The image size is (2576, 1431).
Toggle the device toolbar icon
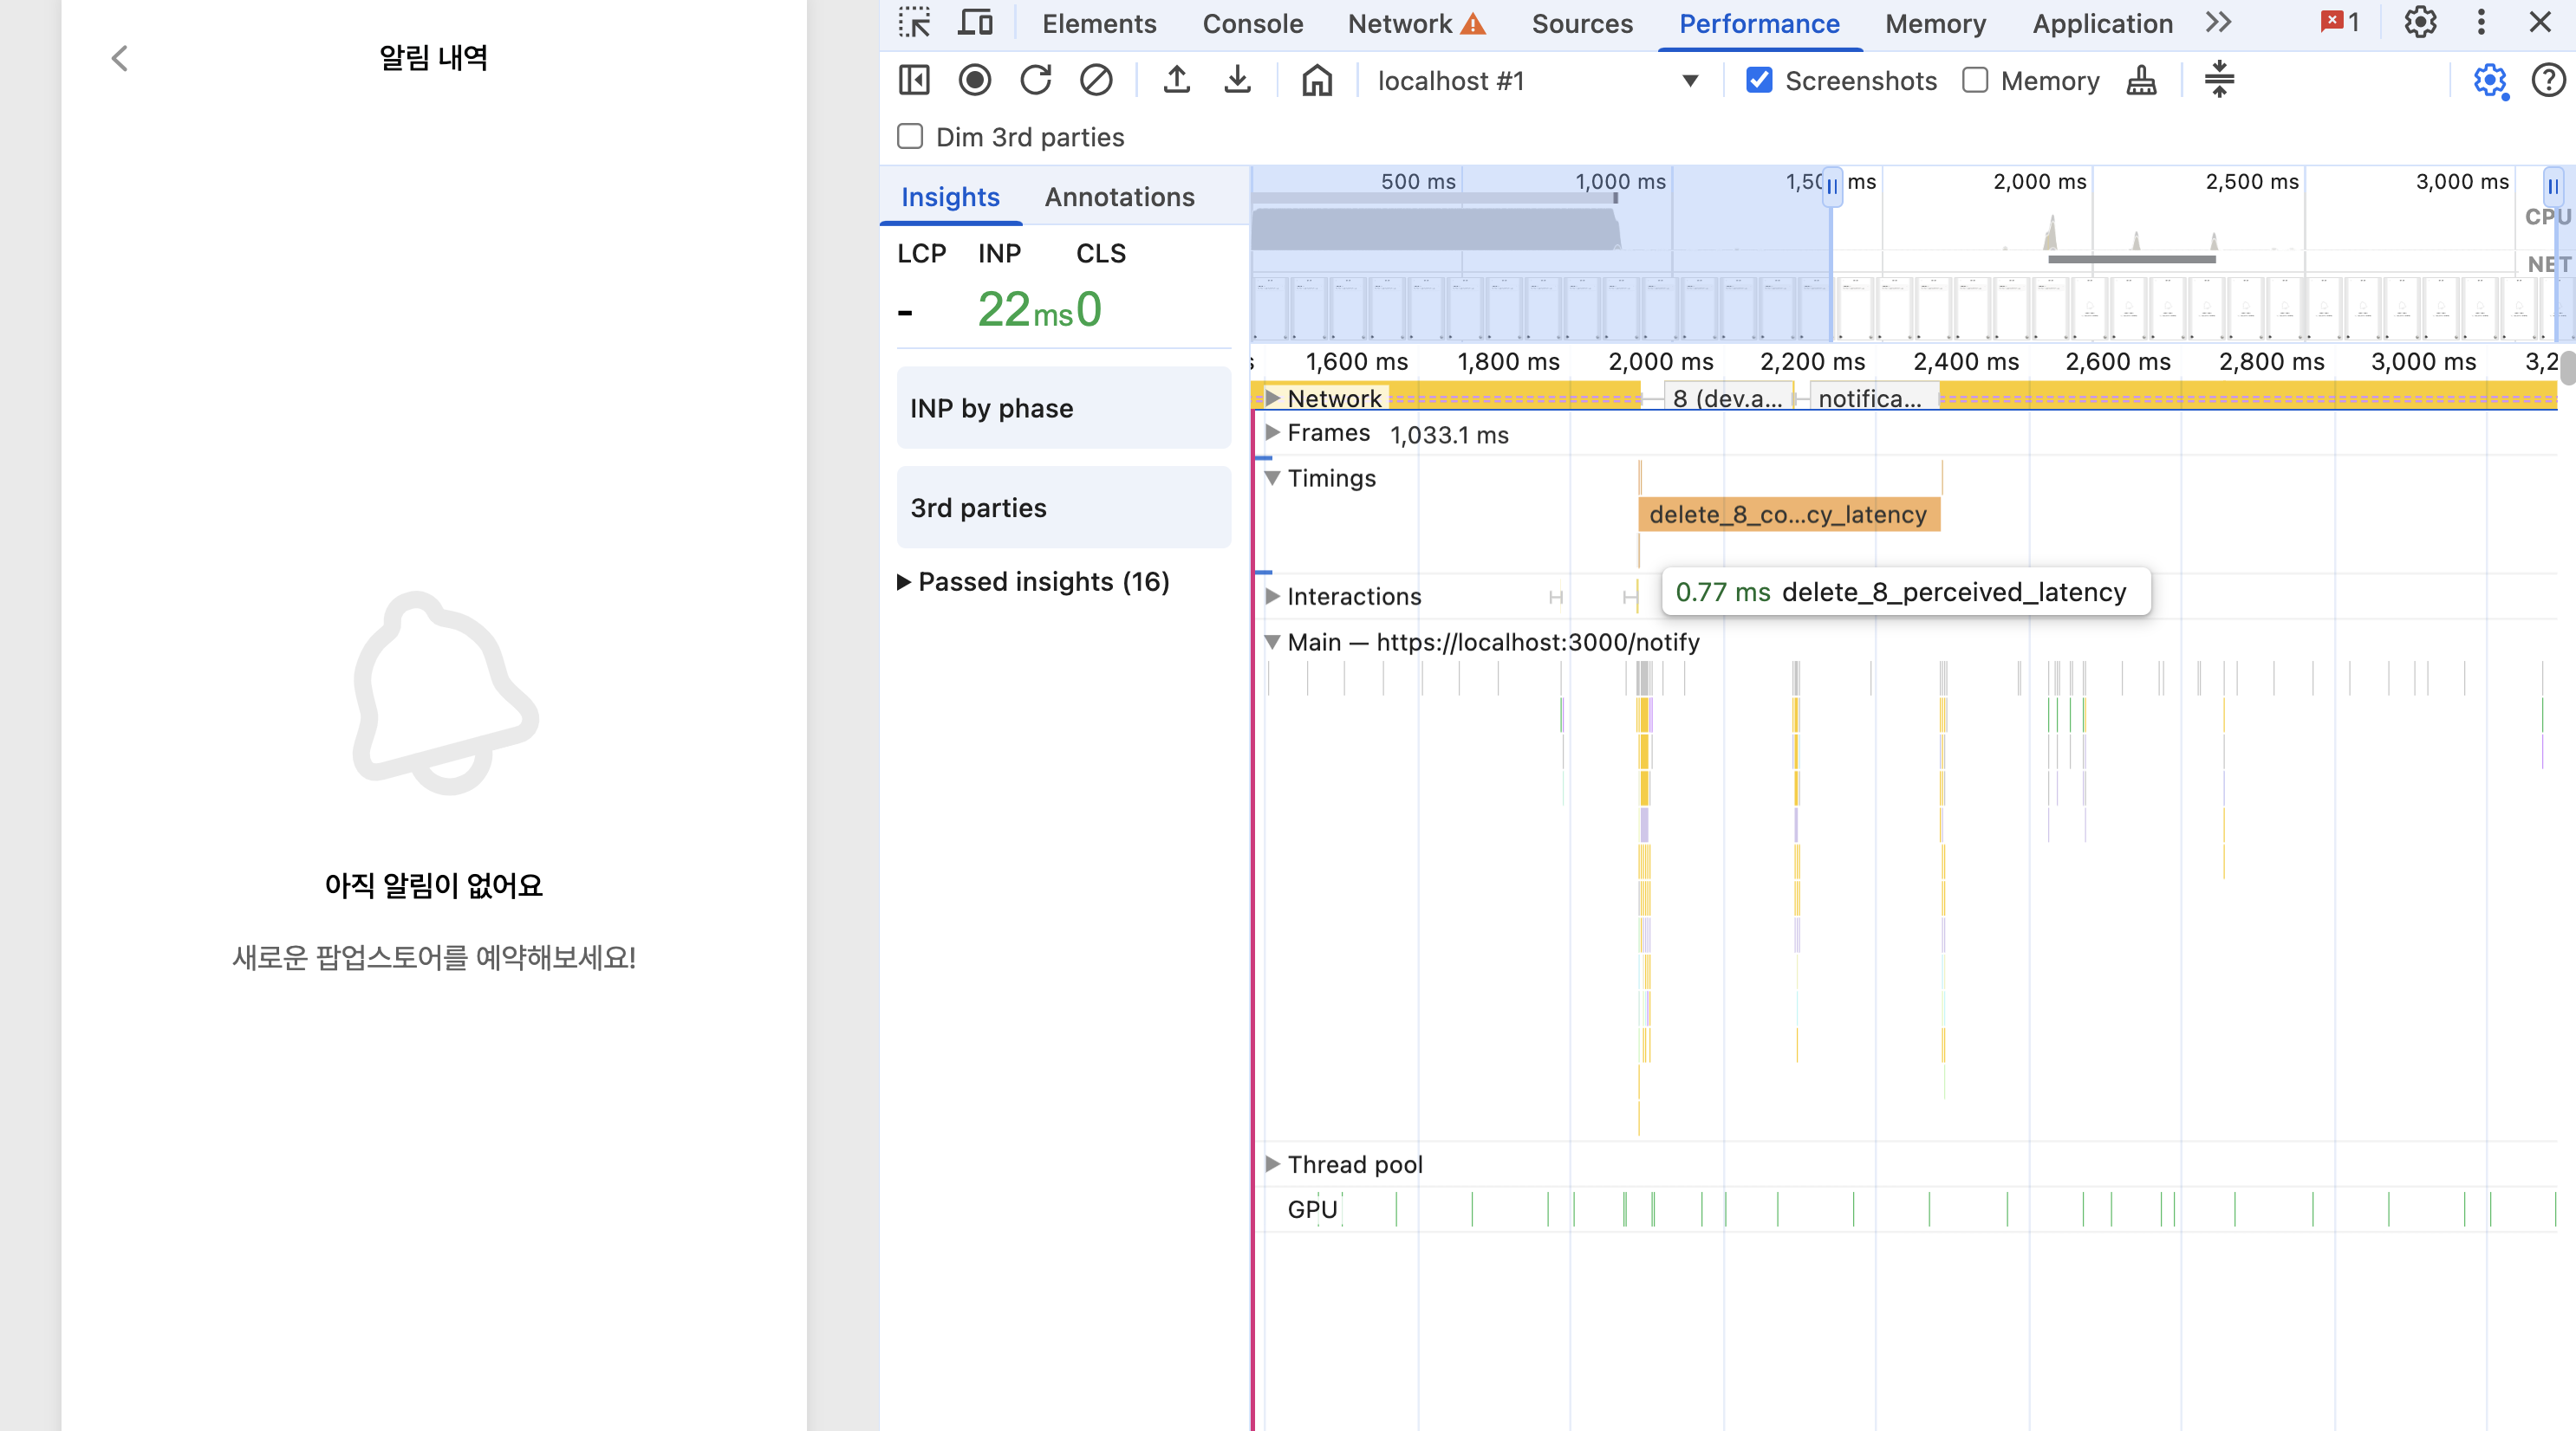975,22
